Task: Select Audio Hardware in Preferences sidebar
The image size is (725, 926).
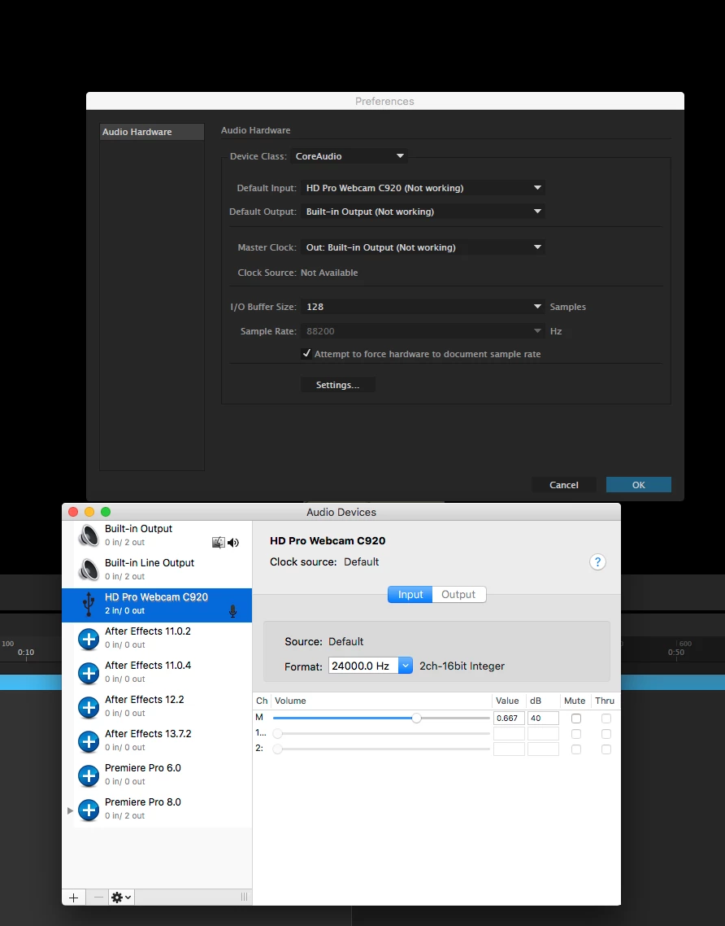Action: click(x=152, y=132)
